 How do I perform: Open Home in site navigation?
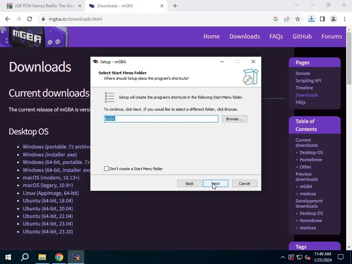tap(211, 36)
